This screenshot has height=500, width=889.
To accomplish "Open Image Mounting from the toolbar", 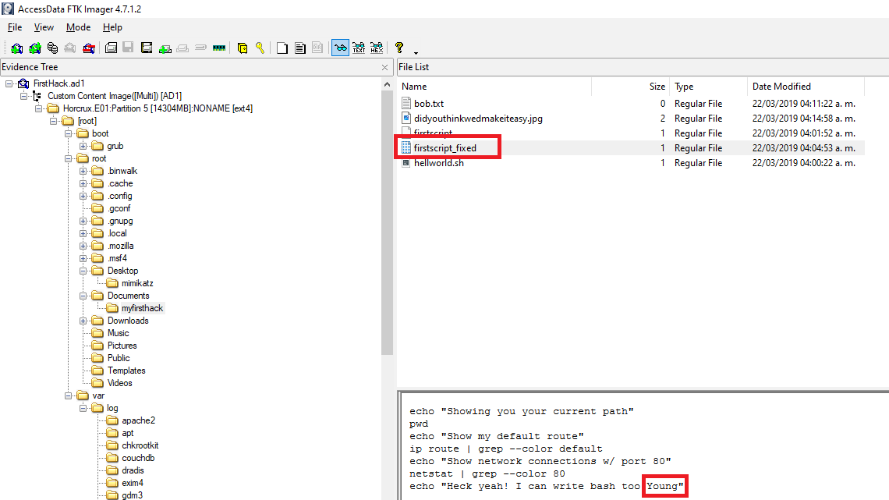I will coord(52,48).
